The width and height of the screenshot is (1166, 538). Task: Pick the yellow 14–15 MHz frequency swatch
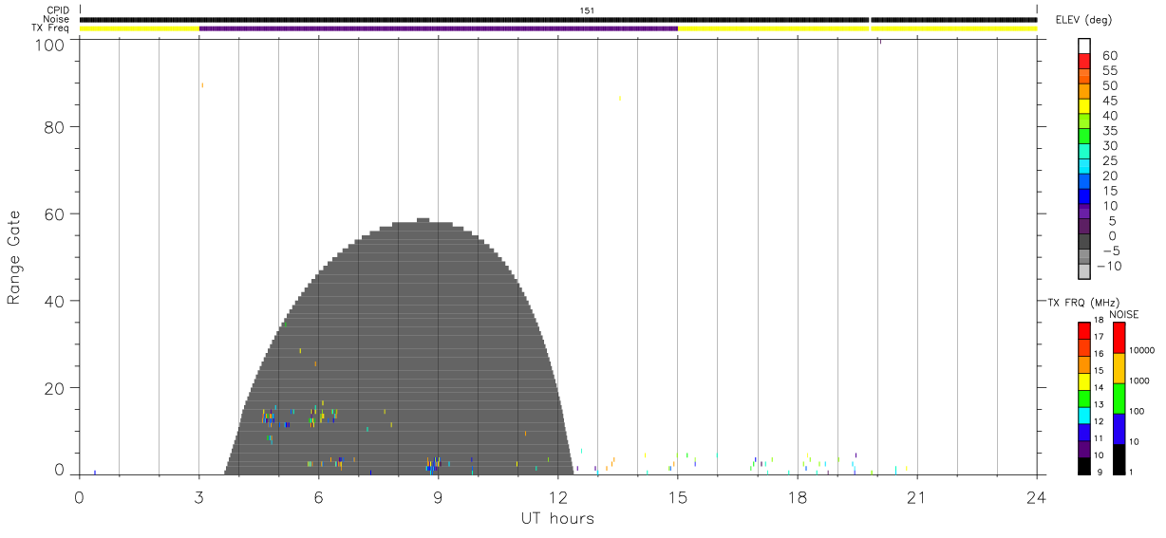click(x=1084, y=381)
